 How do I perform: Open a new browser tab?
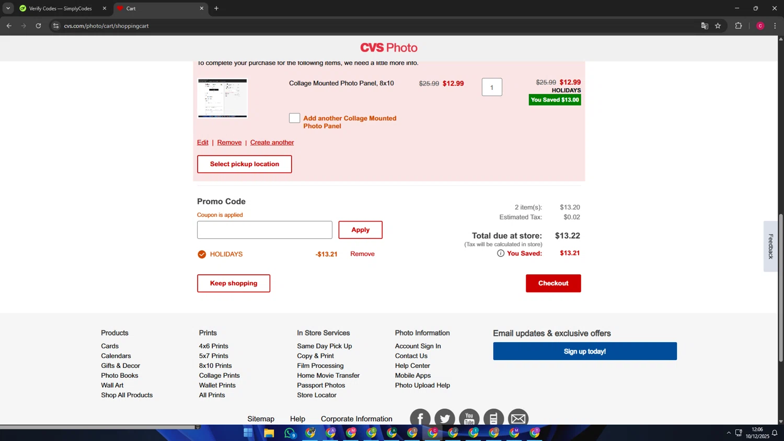point(216,8)
